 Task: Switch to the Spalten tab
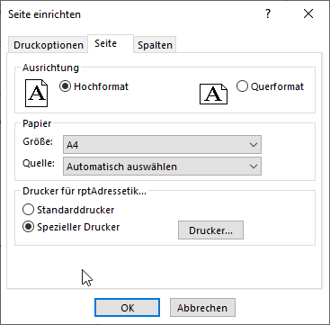coord(155,45)
